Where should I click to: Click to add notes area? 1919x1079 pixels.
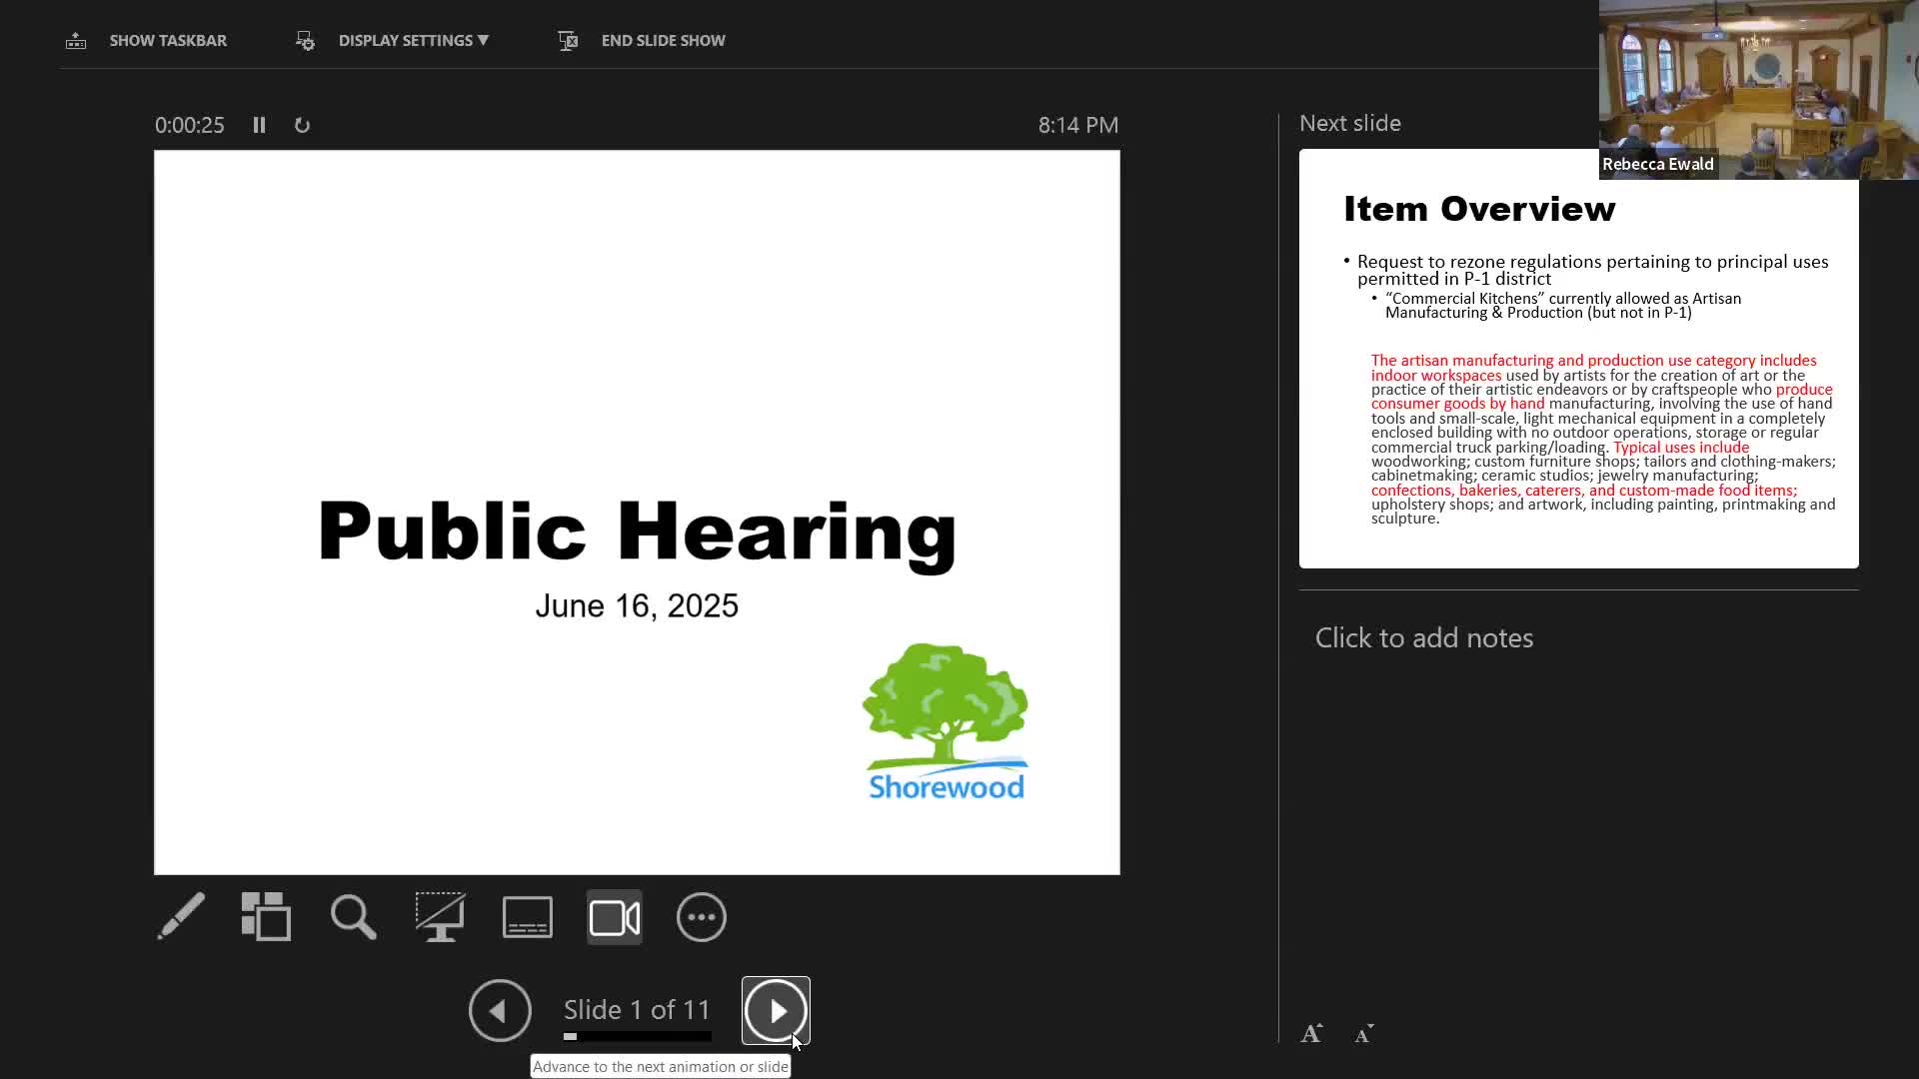point(1423,637)
